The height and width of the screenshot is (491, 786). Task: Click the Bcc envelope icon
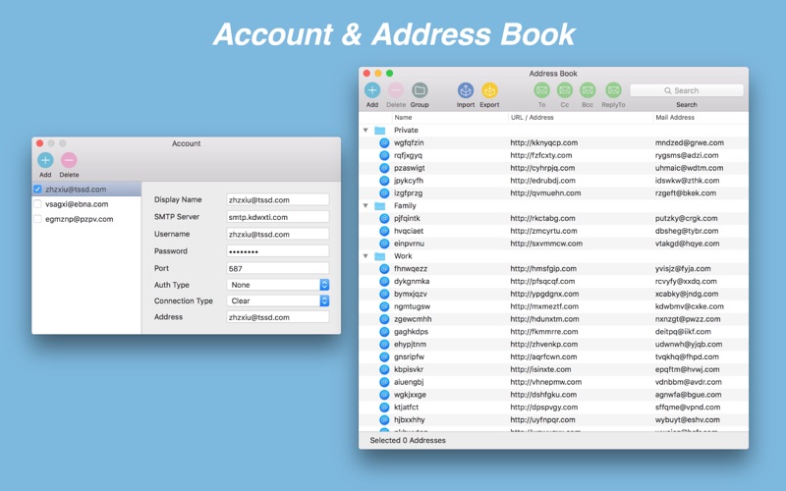point(588,90)
